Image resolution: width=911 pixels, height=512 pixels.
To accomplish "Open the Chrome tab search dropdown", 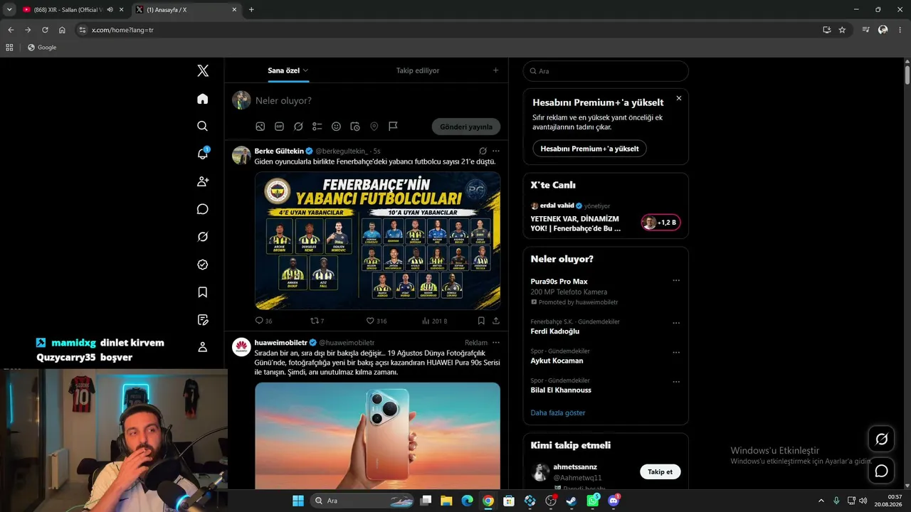I will click(9, 9).
